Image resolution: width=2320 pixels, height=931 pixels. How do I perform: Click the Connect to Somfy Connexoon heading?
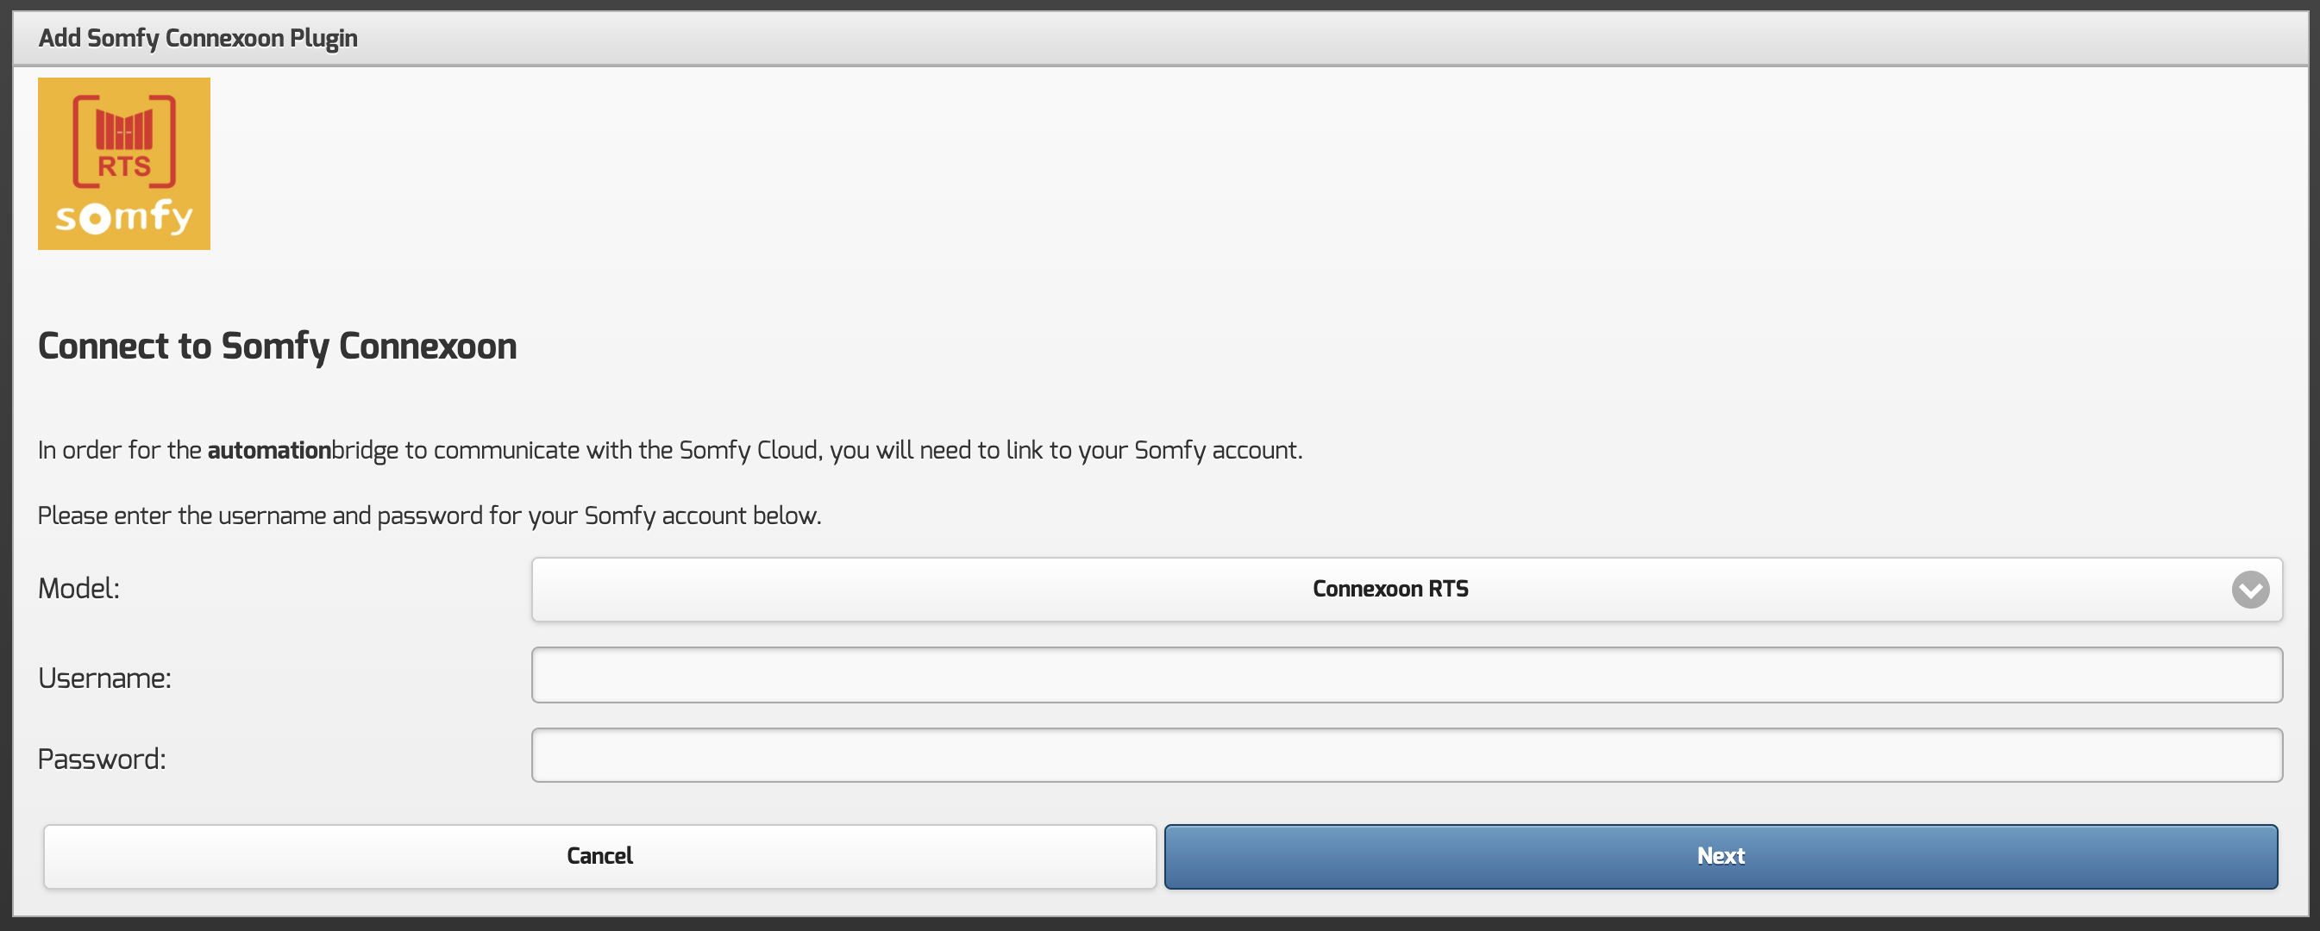pyautogui.click(x=278, y=347)
